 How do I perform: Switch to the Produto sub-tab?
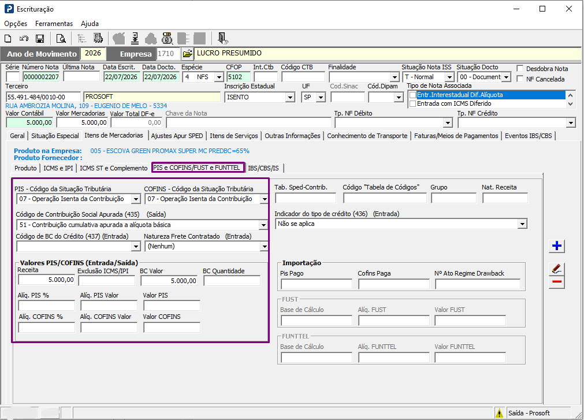pos(25,168)
